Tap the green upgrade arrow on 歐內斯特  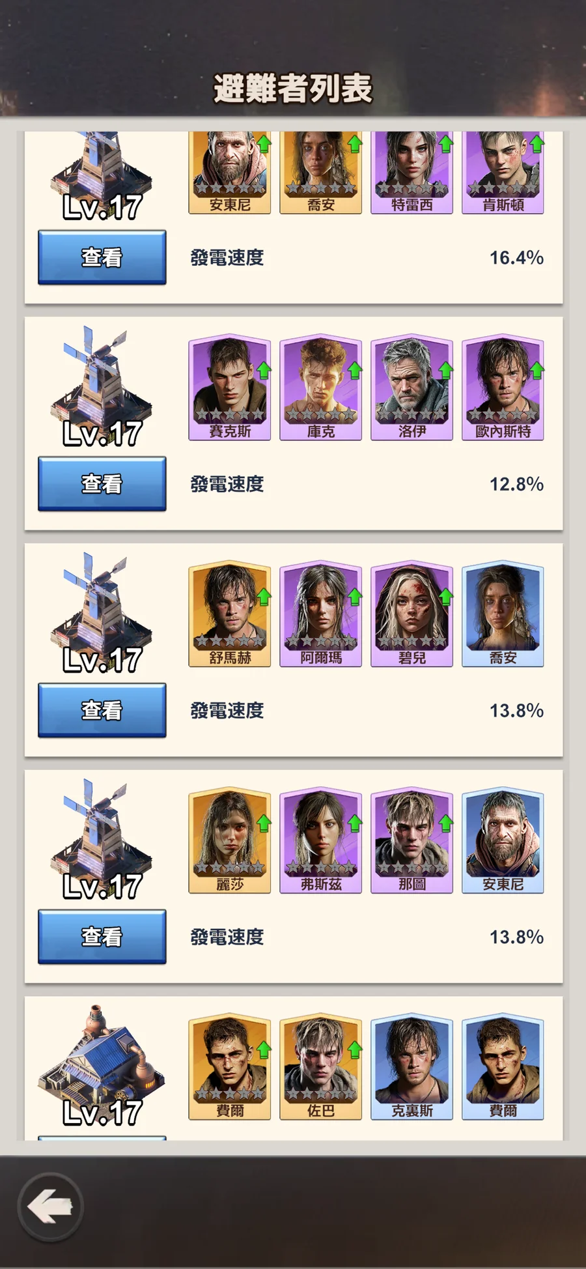[537, 371]
